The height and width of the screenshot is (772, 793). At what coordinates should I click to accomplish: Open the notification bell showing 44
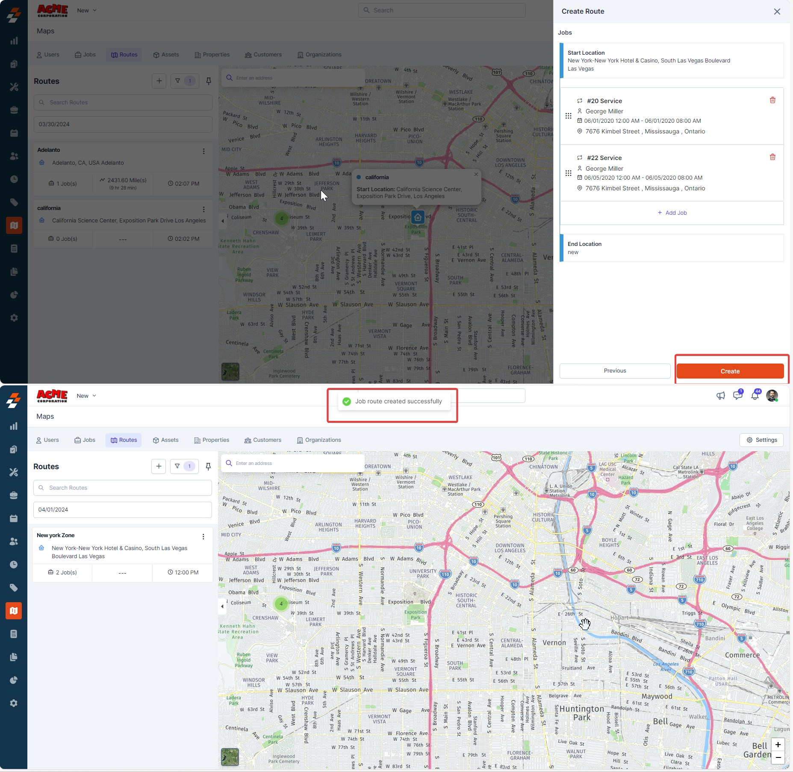pos(755,396)
